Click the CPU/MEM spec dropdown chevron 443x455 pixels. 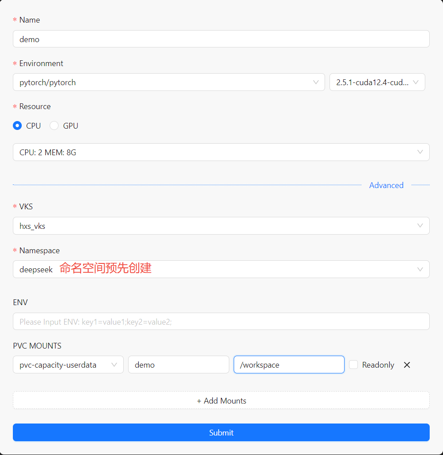[x=420, y=152]
